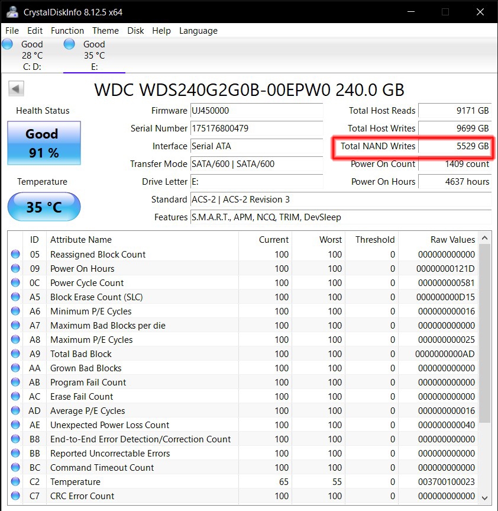Click the CrystalDiskInfo app icon in title bar

12,12
